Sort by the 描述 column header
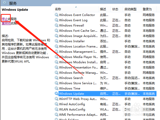 [104, 9]
